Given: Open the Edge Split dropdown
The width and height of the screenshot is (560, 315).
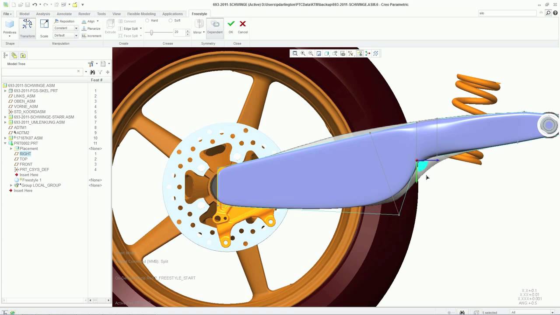Looking at the screenshot, I should (140, 28).
